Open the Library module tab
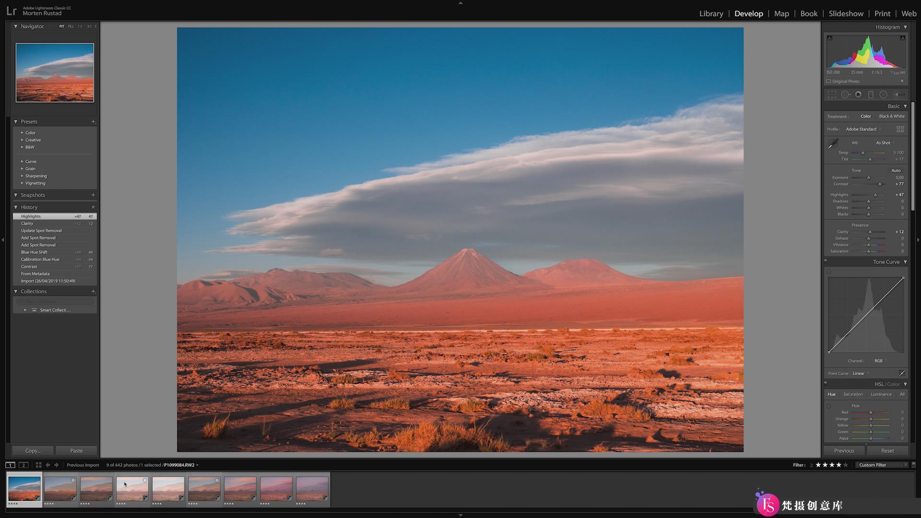The height and width of the screenshot is (518, 921). (711, 13)
